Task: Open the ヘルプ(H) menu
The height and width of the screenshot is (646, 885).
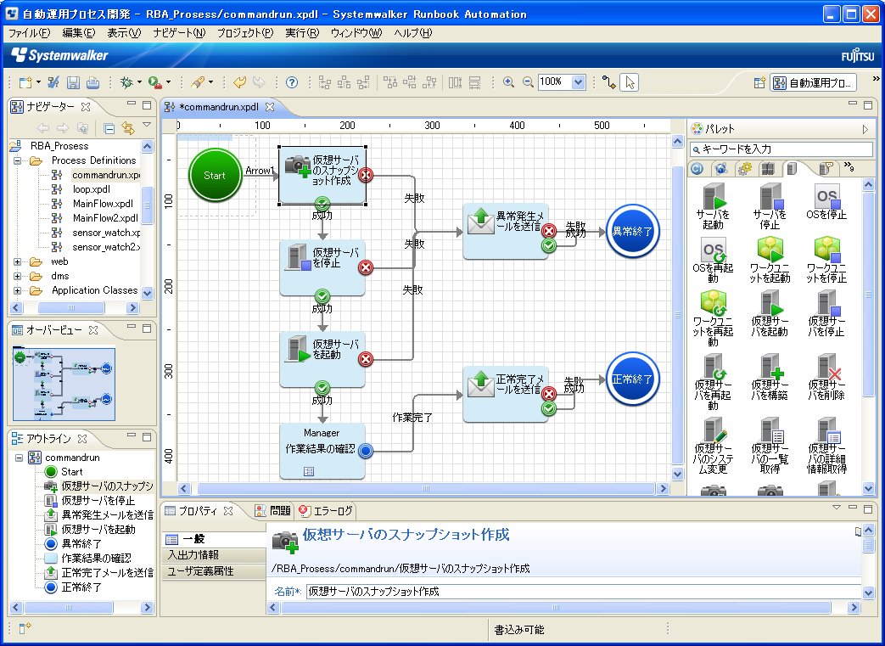Action: point(412,33)
